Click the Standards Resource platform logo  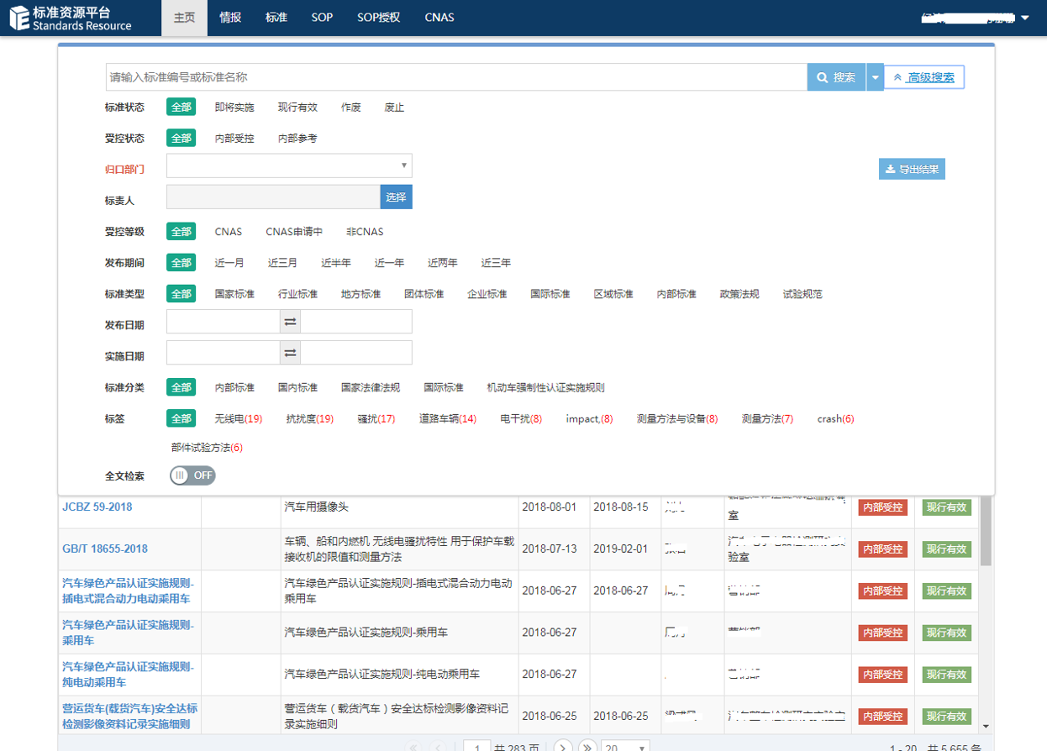pyautogui.click(x=71, y=18)
